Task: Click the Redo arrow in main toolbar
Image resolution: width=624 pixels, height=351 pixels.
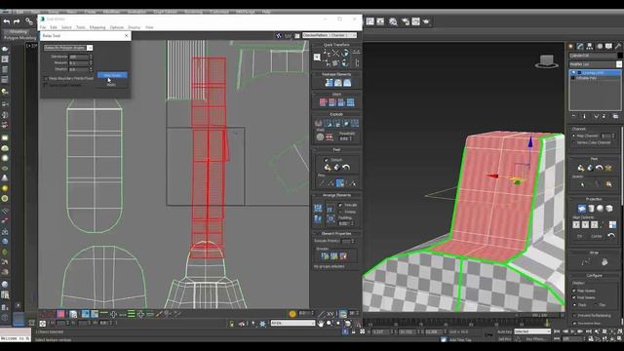Action: tap(17, 21)
